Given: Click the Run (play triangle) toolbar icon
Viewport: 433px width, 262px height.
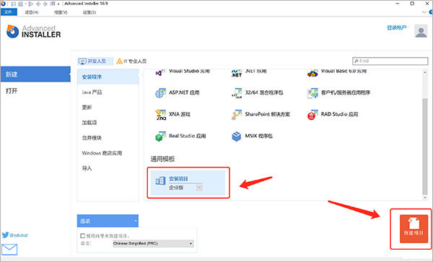Looking at the screenshot, I should tap(31, 4).
